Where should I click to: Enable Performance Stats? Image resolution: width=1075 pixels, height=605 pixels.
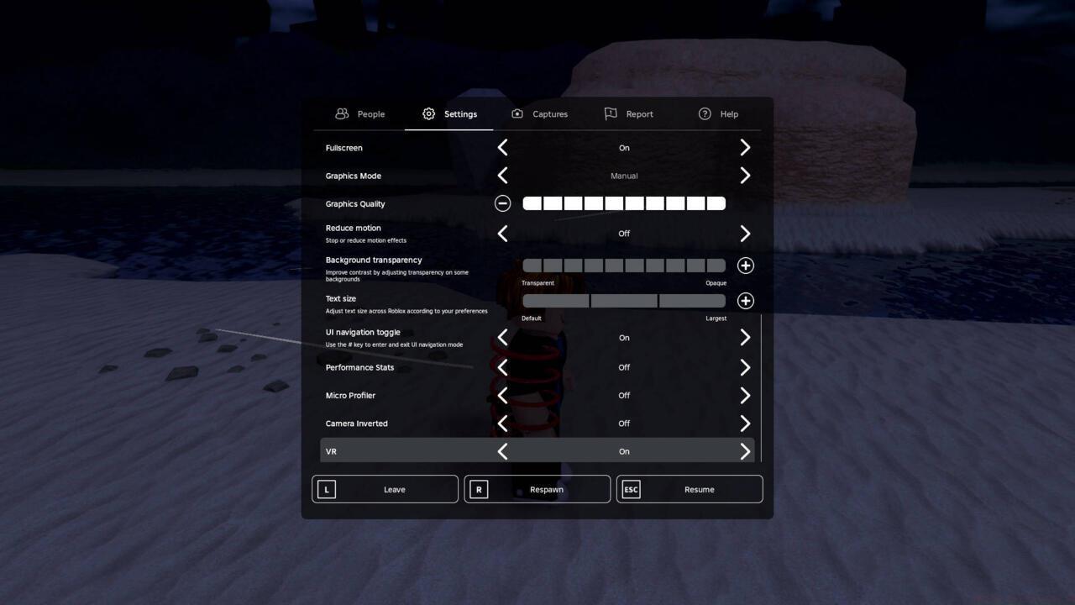(745, 367)
